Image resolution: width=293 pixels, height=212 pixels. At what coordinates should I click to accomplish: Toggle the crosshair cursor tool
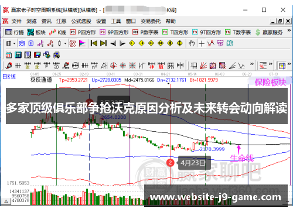point(202,43)
